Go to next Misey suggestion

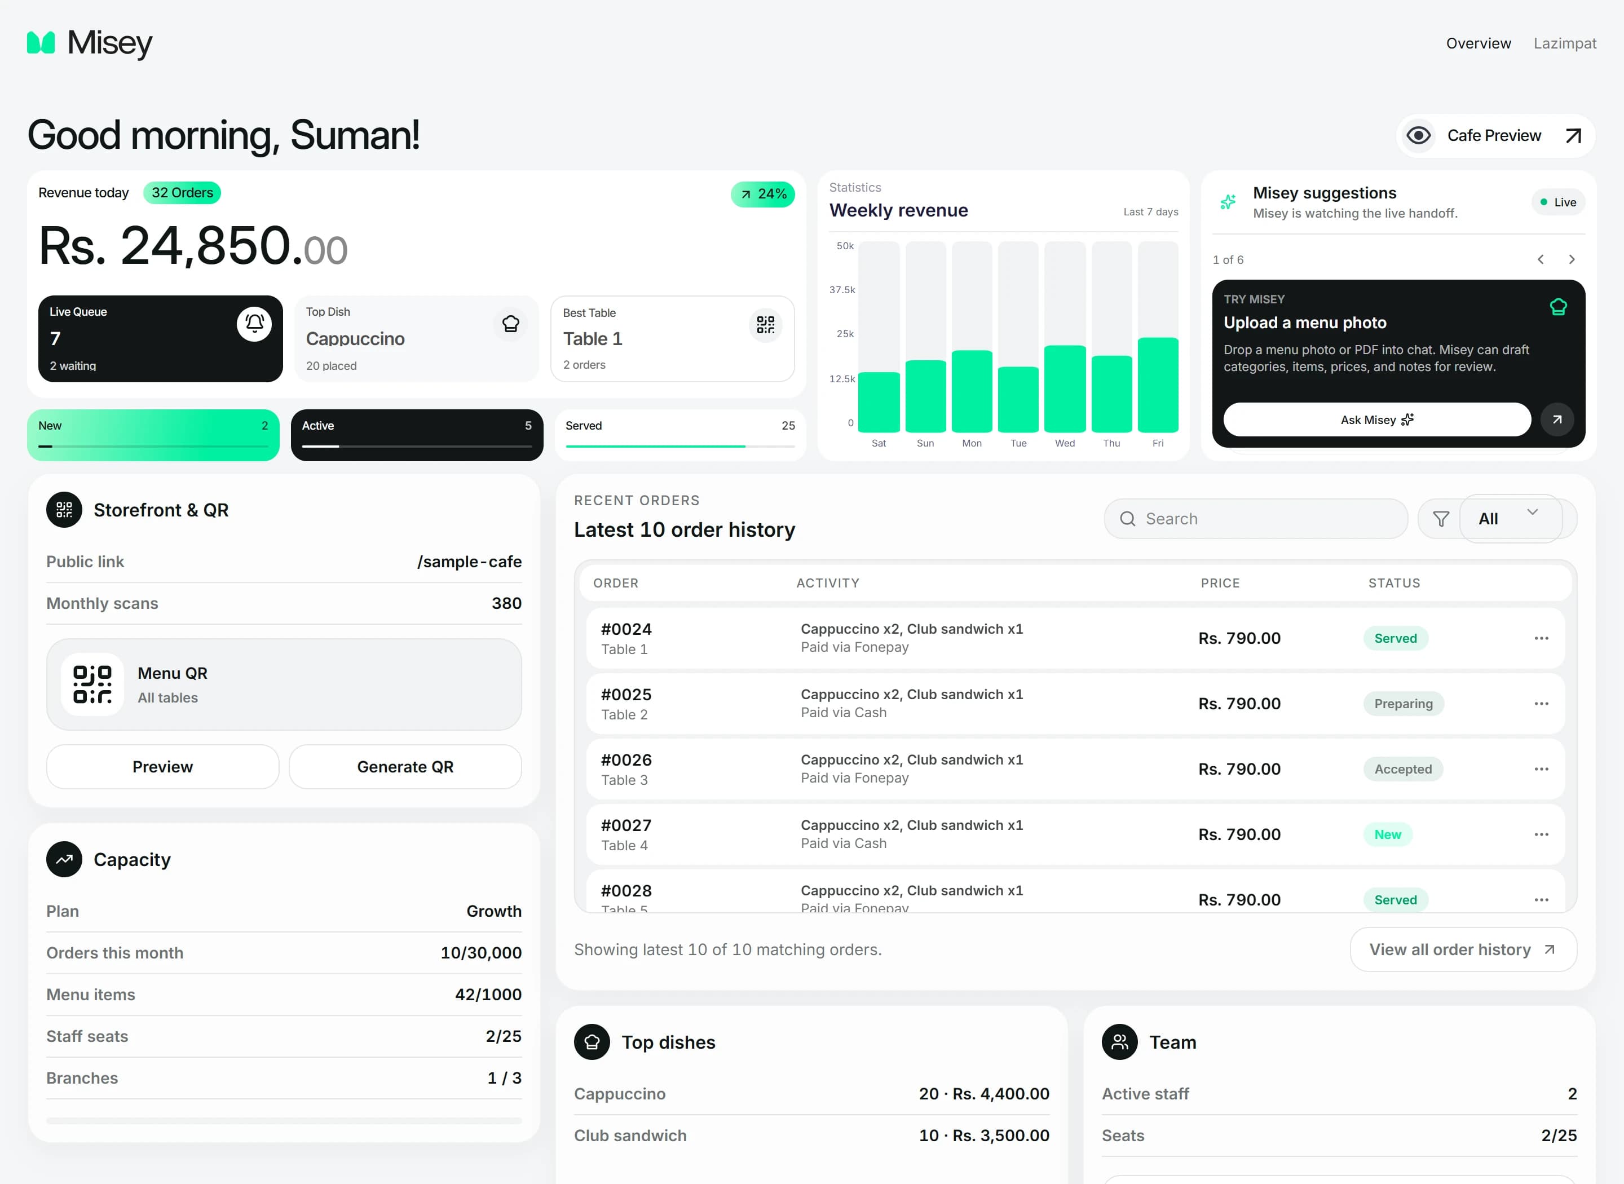point(1572,259)
